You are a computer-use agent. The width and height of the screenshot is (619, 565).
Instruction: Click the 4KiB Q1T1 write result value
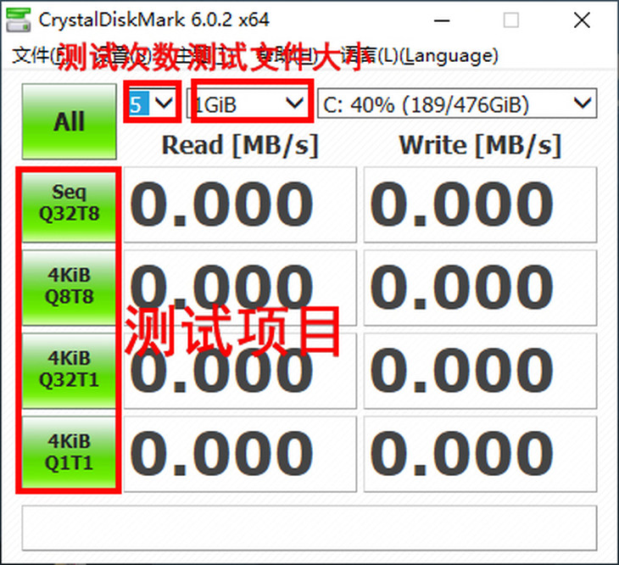pyautogui.click(x=480, y=454)
